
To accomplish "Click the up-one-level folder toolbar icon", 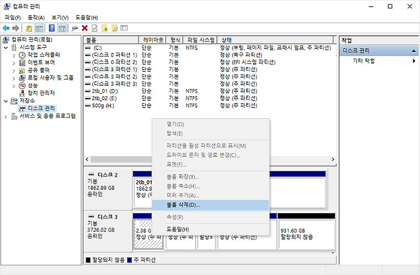I will (x=29, y=28).
